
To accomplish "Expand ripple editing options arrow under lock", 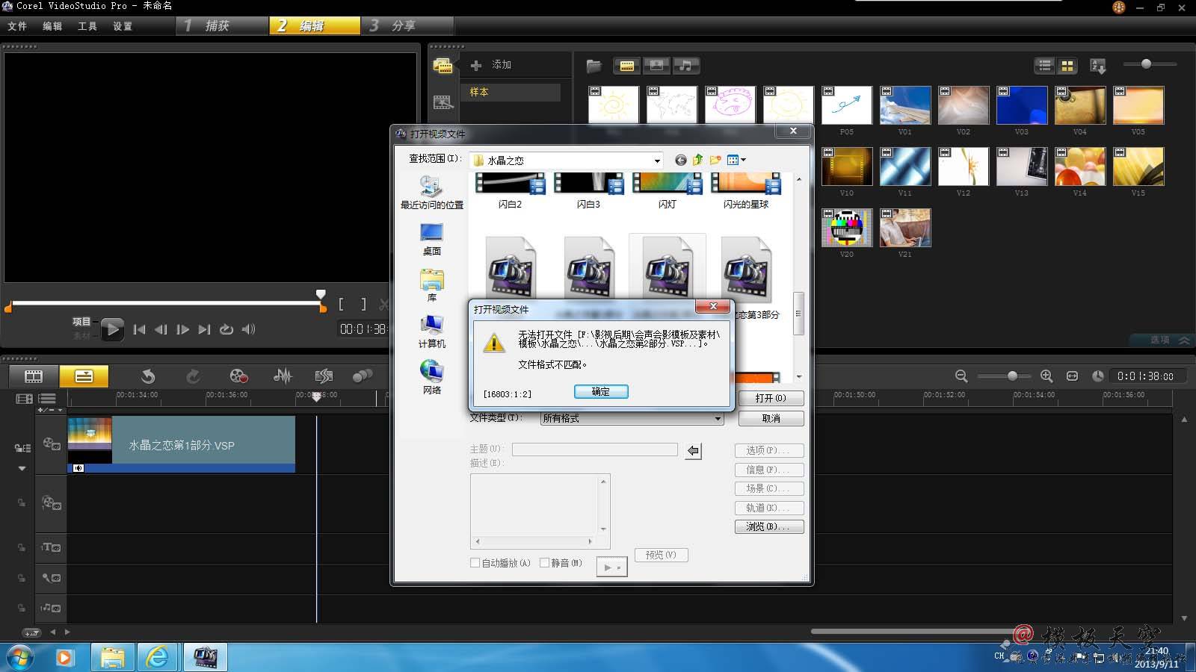I will pyautogui.click(x=22, y=469).
